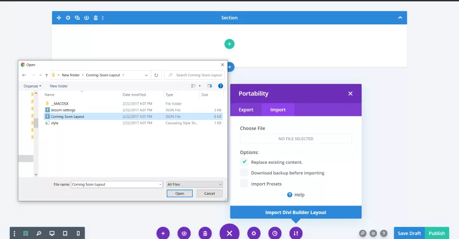This screenshot has height=239, width=459.
Task: Open page settings purple gear button
Action: (254, 233)
